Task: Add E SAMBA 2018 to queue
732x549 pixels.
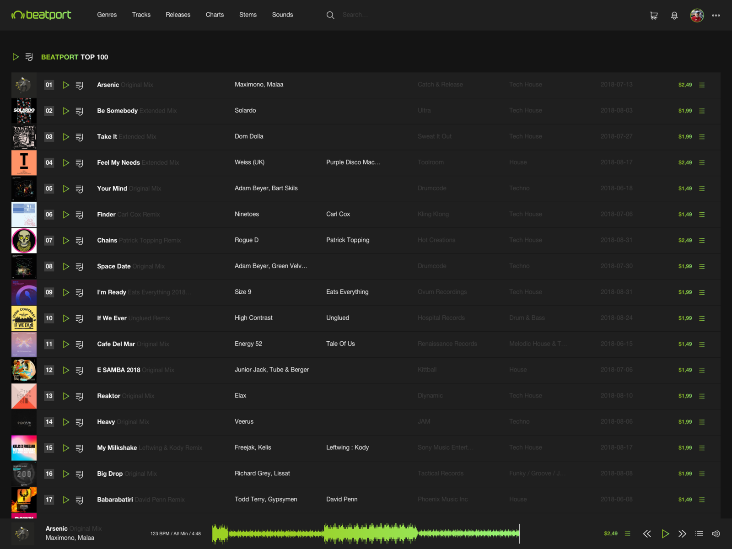Action: [x=79, y=370]
